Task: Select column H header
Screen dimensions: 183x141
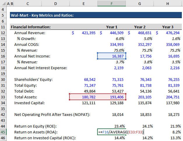Action: click(x=168, y=4)
